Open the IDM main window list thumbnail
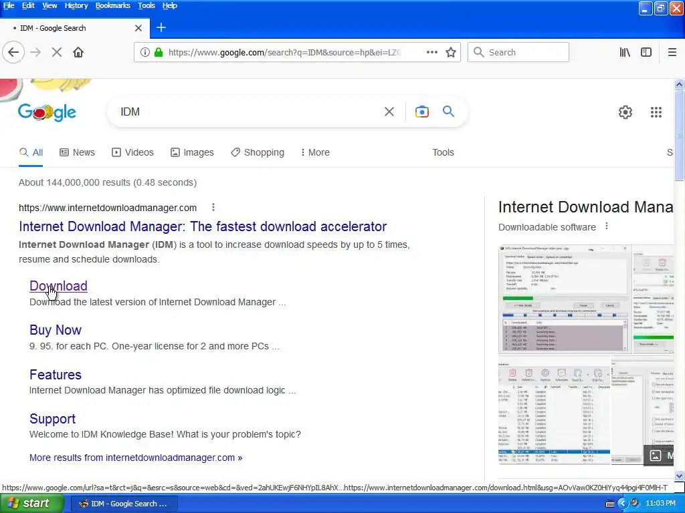 pyautogui.click(x=555, y=410)
